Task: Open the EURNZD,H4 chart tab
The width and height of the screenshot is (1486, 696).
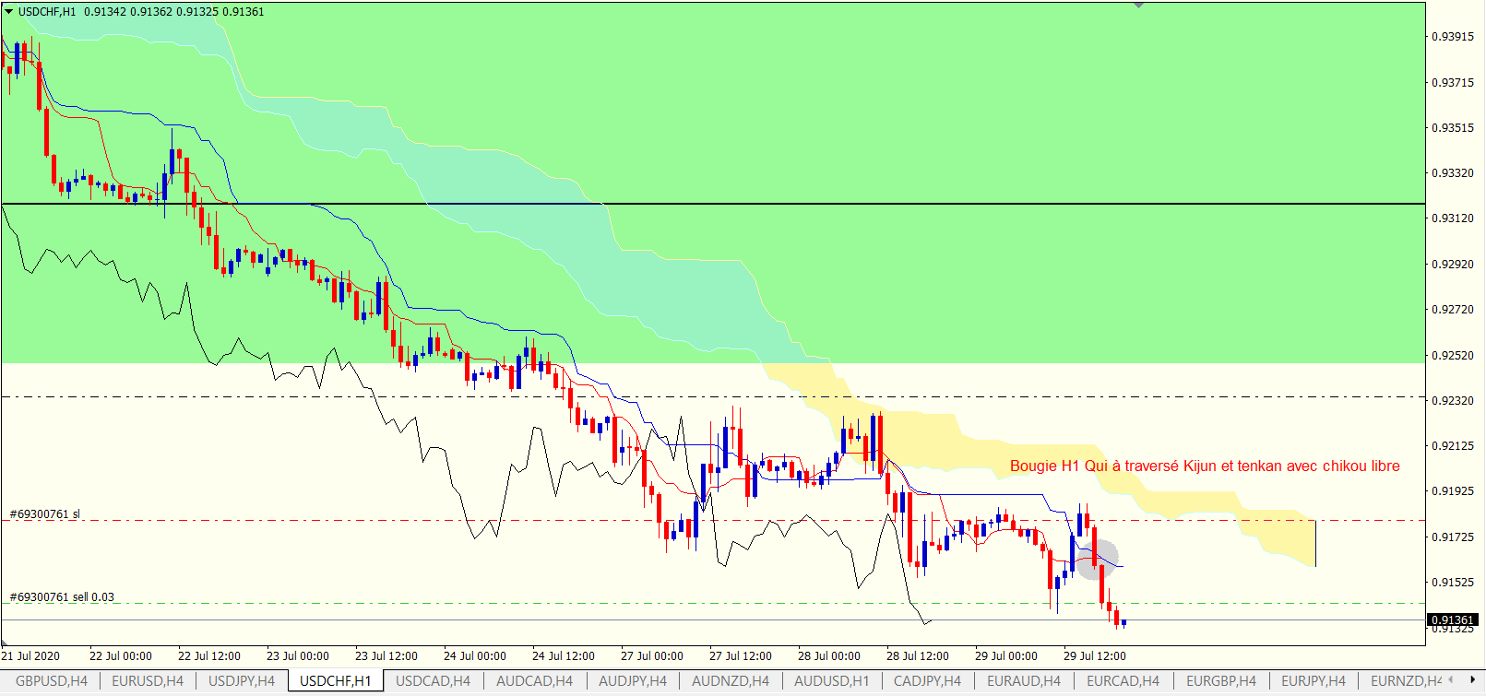Action: click(1404, 681)
